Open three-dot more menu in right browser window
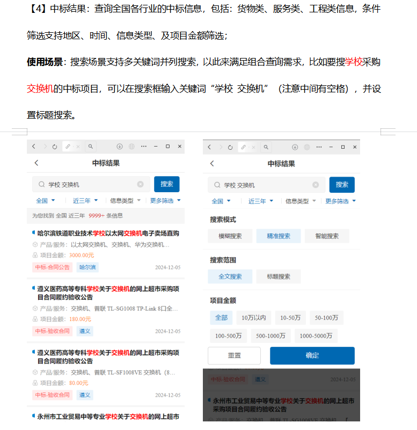 pyautogui.click(x=319, y=147)
